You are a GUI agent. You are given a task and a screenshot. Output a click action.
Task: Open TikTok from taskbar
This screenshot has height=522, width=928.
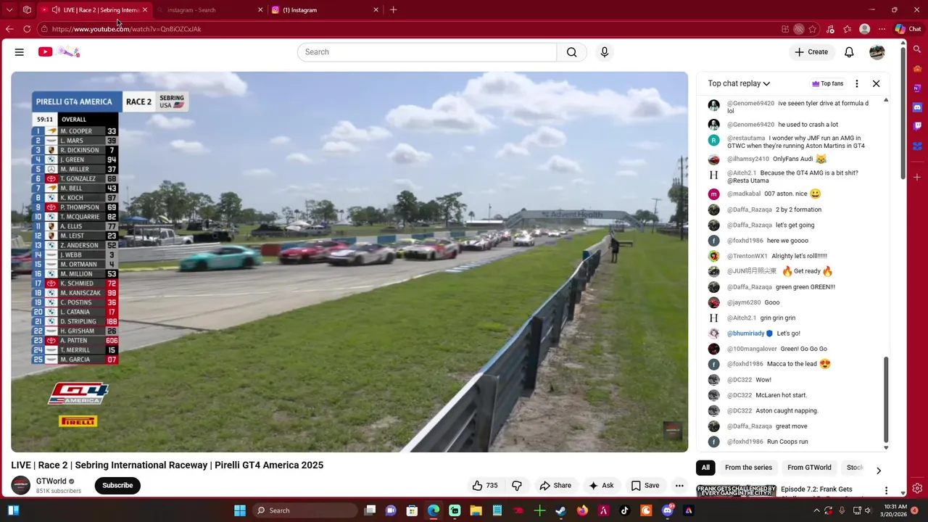(x=625, y=510)
